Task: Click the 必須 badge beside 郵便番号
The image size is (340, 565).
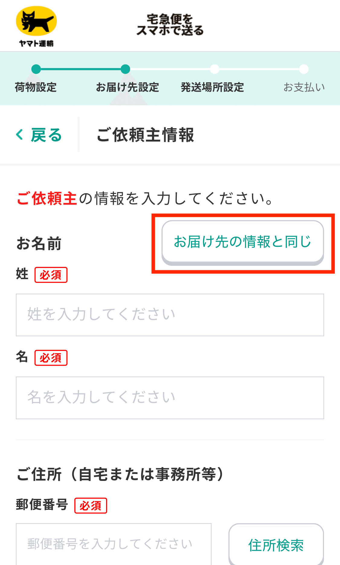Action: (x=91, y=505)
